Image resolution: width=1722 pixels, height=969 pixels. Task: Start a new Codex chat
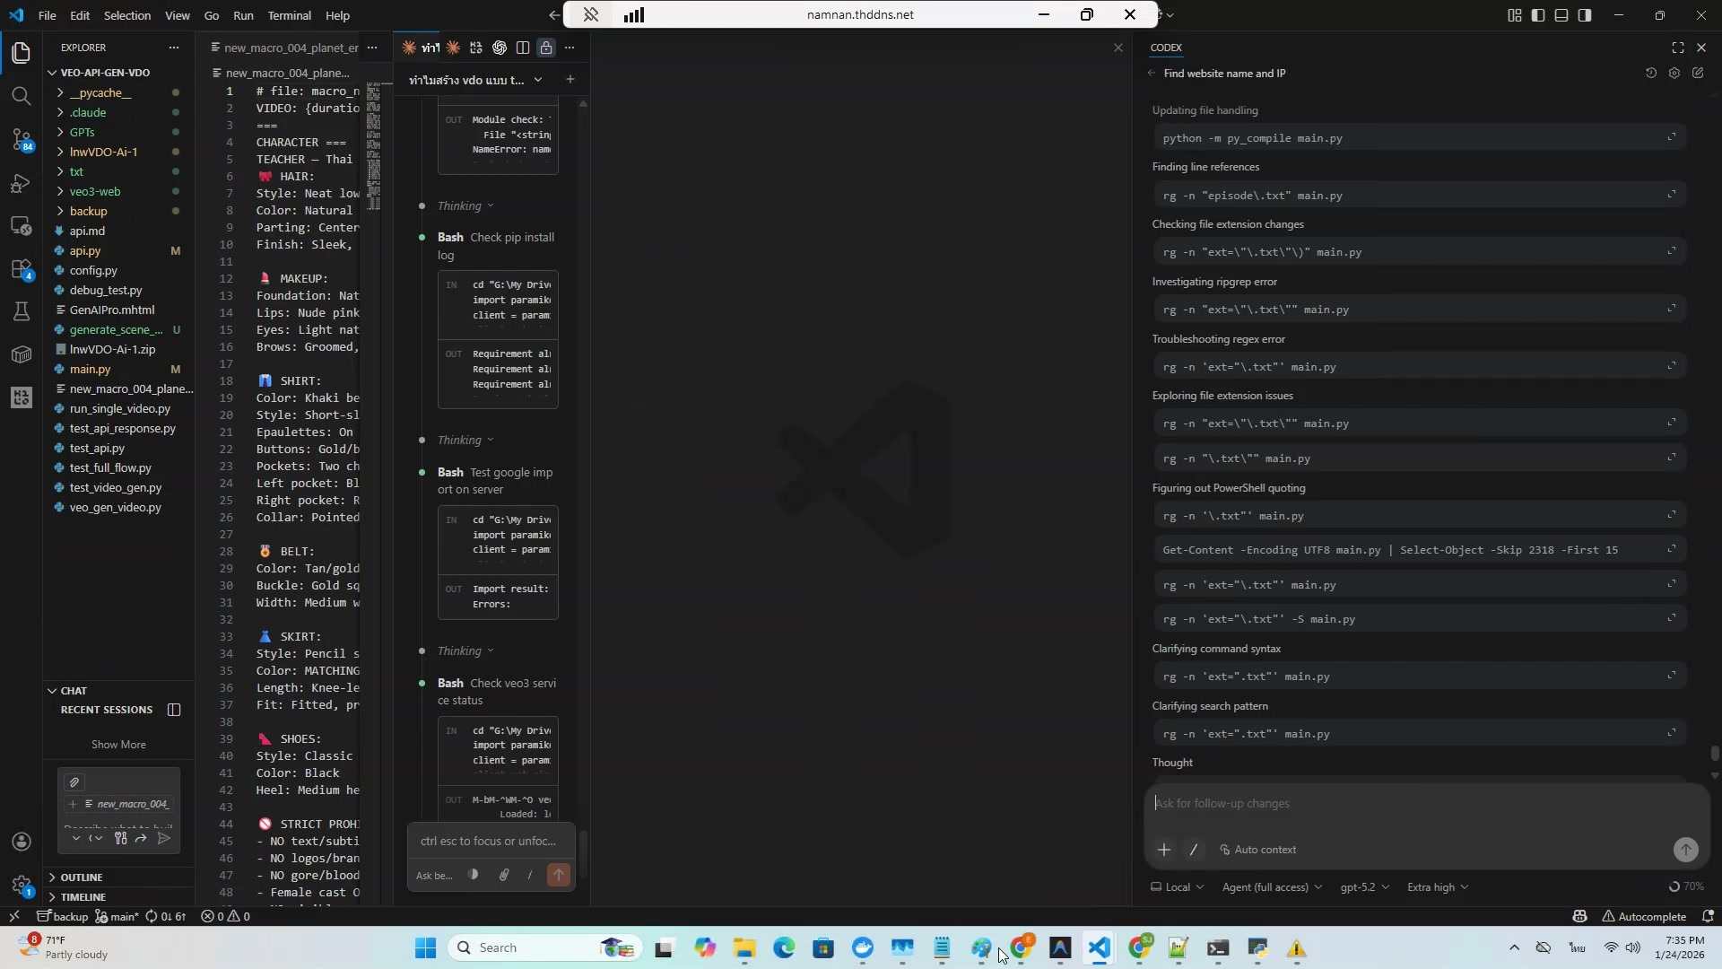coord(1698,74)
